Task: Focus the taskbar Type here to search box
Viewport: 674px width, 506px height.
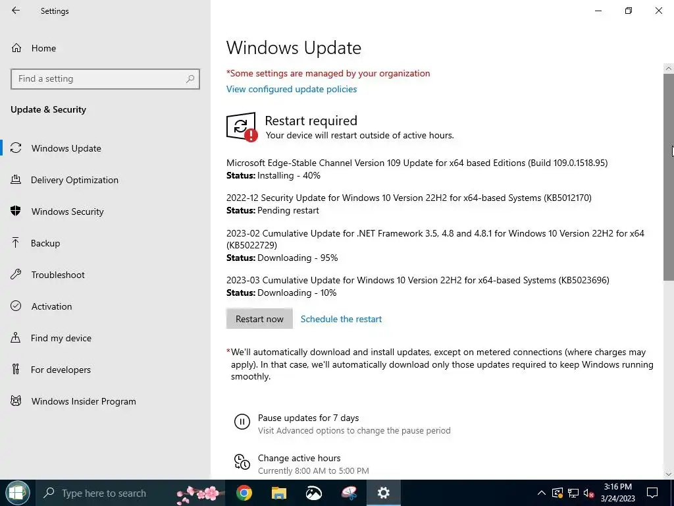Action: click(x=103, y=493)
